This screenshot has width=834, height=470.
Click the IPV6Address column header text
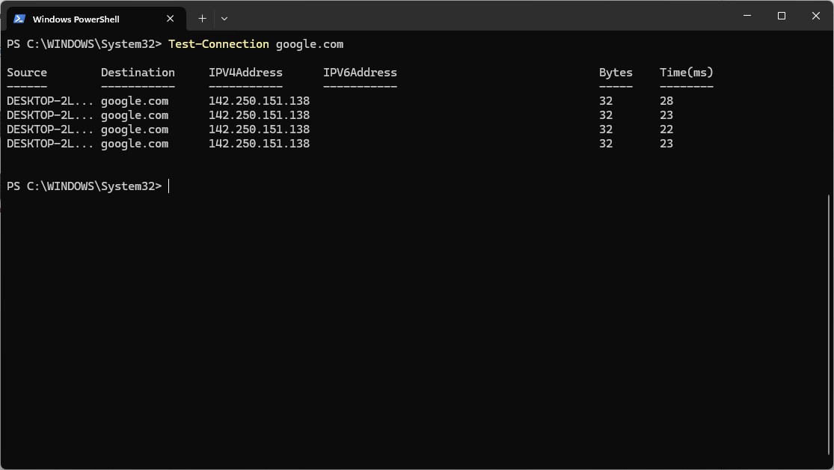[x=361, y=72]
